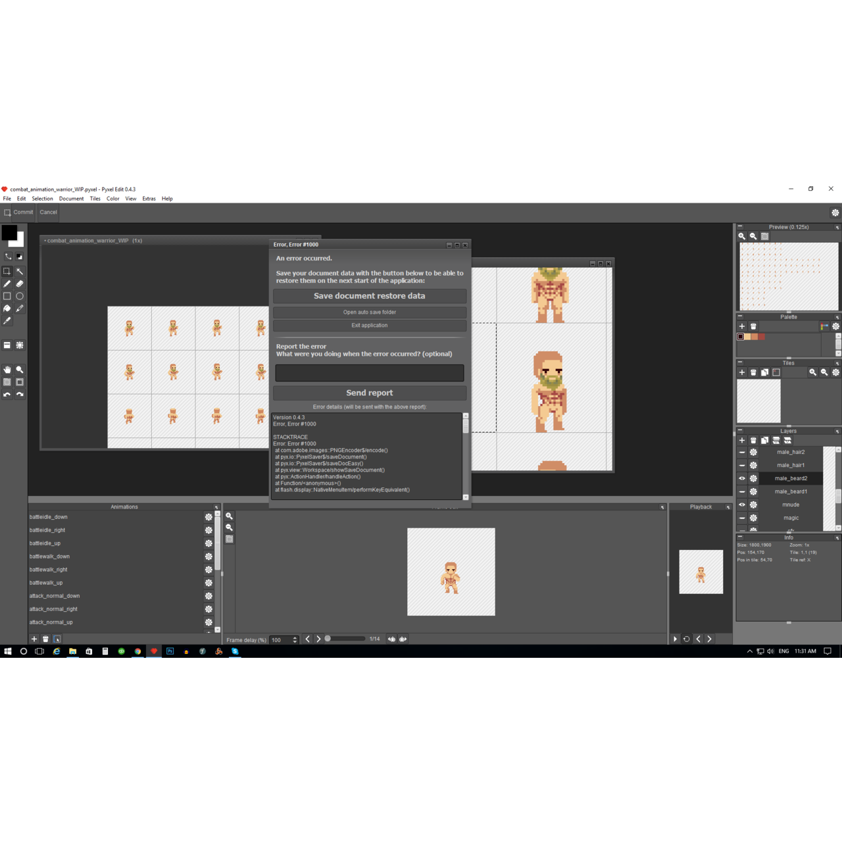The image size is (842, 842).
Task: Hide the male_beard2 layer
Action: click(742, 478)
